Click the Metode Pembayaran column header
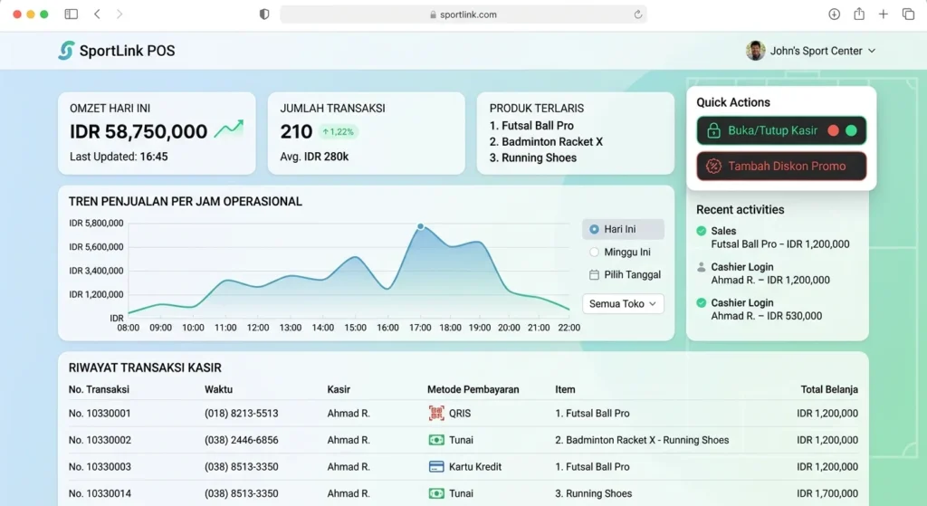927x506 pixels. 473,389
